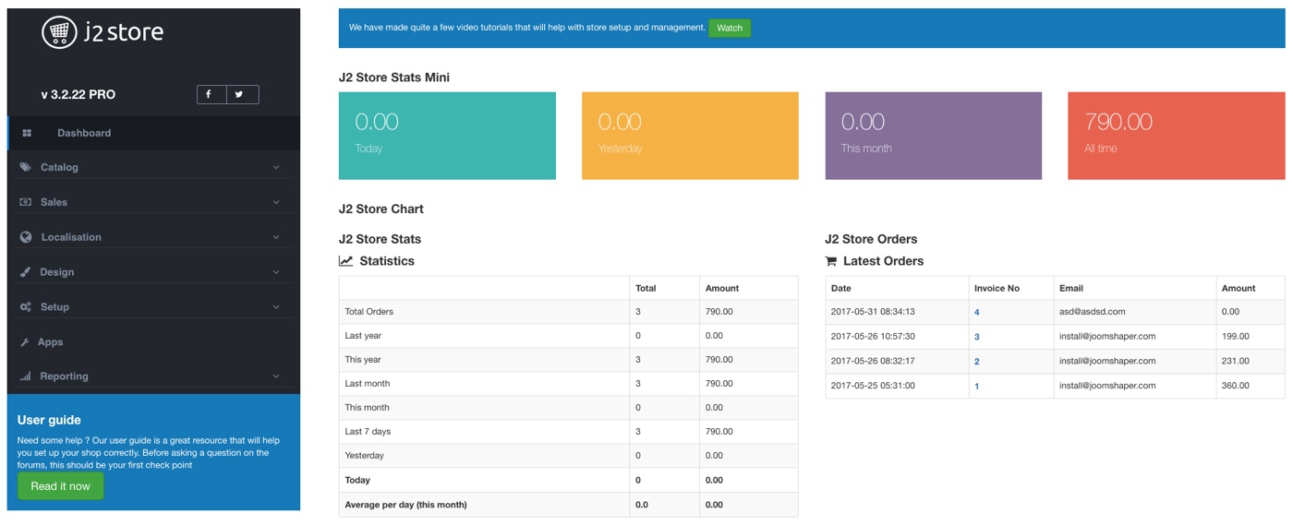This screenshot has height=525, width=1293.
Task: Open the Twitter icon link
Action: [x=241, y=94]
